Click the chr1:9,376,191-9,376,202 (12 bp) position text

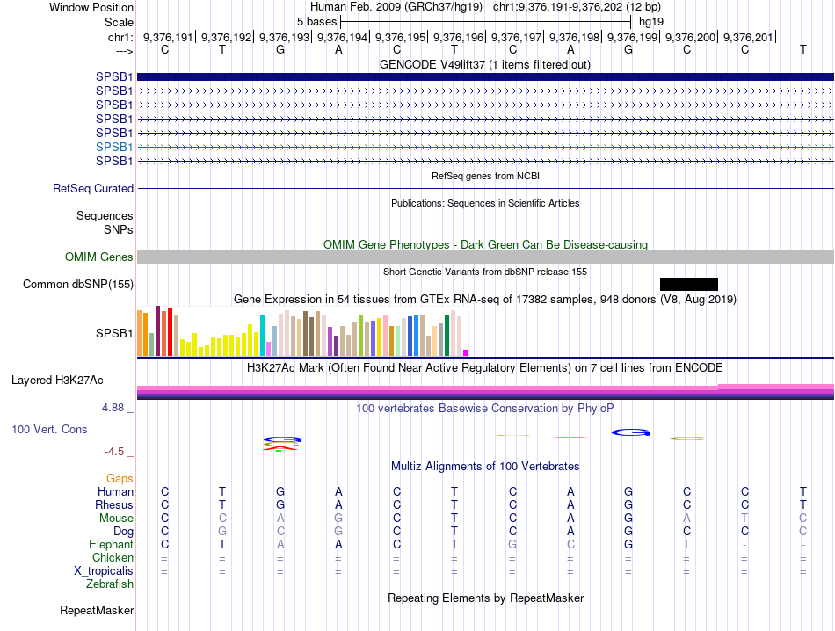point(577,7)
